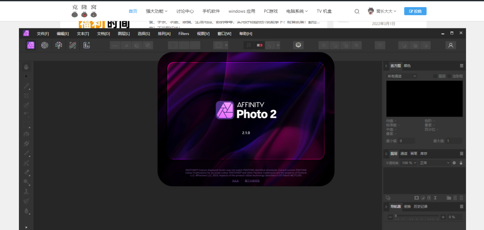Image resolution: width=484 pixels, height=230 pixels.
Task: Click the Layer Effects fx icon
Action: point(429,197)
